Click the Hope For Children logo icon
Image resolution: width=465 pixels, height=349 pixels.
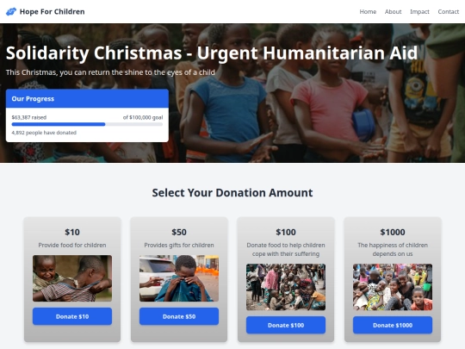pos(11,11)
